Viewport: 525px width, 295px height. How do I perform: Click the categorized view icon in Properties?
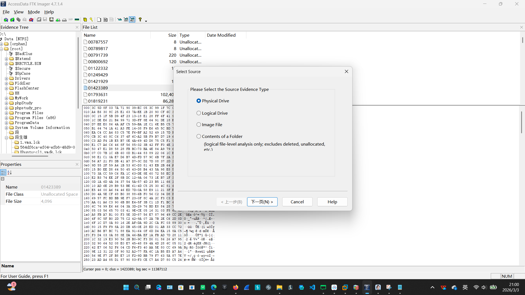3,172
